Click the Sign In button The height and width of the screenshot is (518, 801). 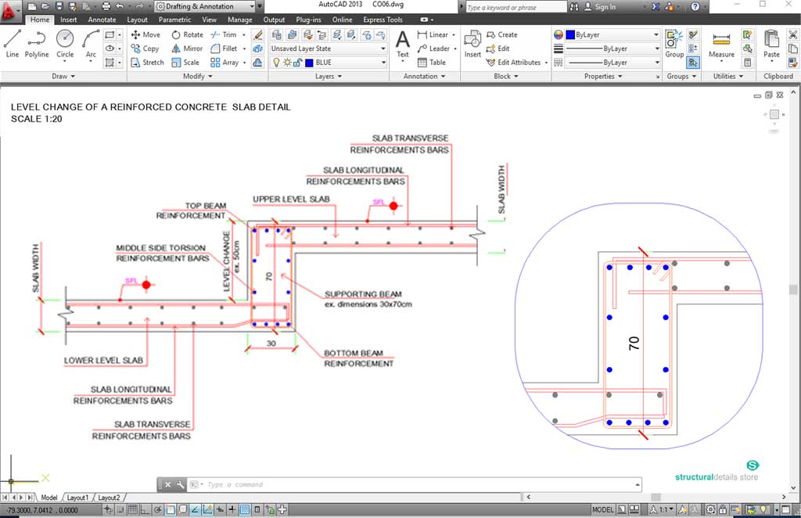(605, 7)
